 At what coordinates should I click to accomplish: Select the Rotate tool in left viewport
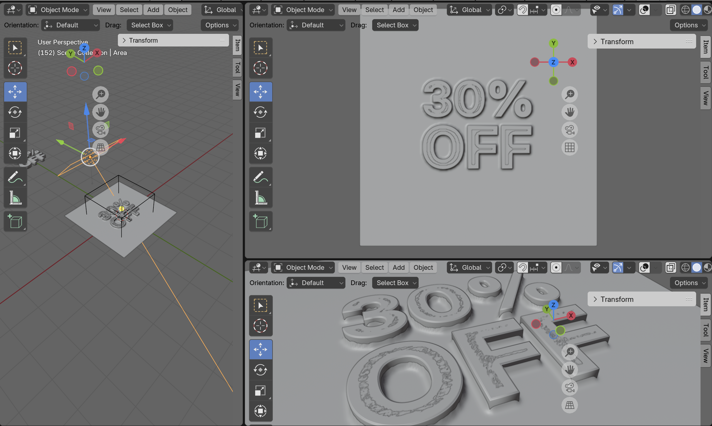coord(15,112)
